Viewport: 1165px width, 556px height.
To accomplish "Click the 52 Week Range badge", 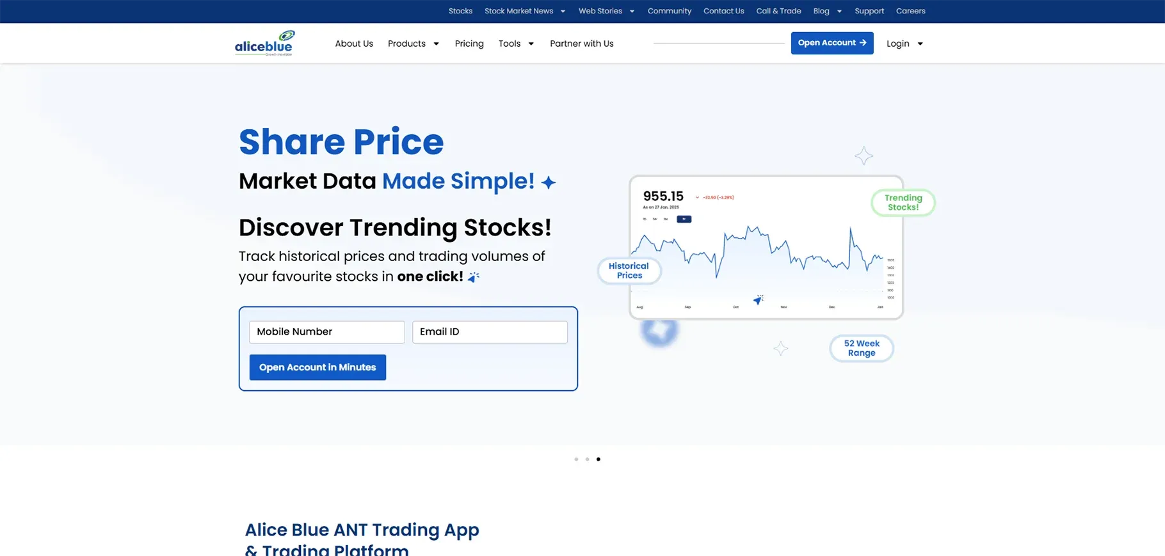I will pyautogui.click(x=862, y=348).
